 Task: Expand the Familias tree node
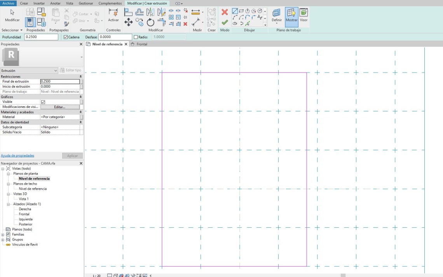click(x=3, y=234)
